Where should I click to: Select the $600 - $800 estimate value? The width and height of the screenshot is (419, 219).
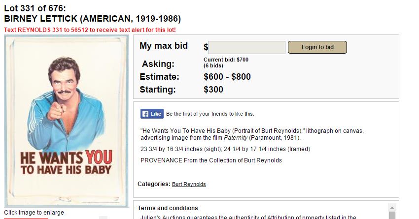(227, 77)
